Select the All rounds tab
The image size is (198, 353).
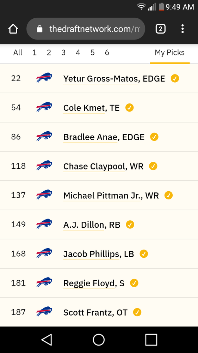pyautogui.click(x=18, y=53)
